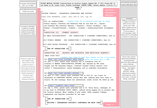Click the 'Flagging most pertinent' annotation box

129,28
